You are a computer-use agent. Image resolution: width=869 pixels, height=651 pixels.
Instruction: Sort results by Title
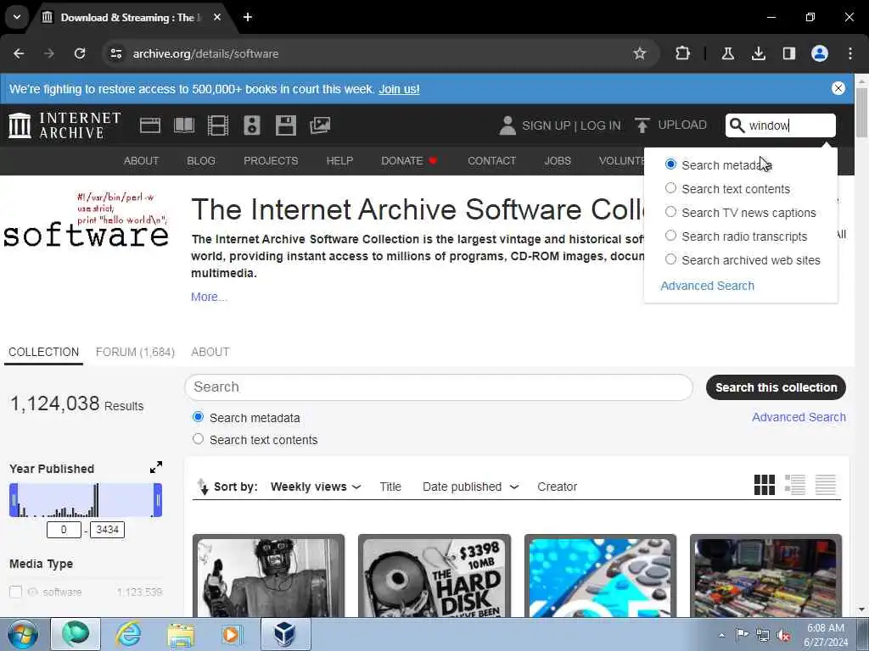(x=390, y=487)
